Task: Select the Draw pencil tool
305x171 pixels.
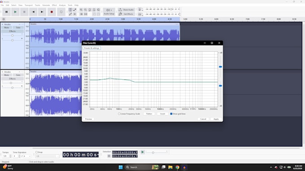Action: coord(70,14)
